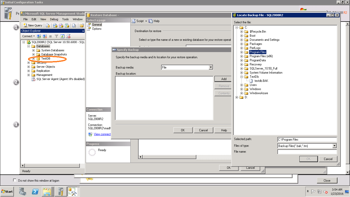The image size is (350, 197).
Task: Click Cancel in the Specify Backup dialog
Action: click(203, 130)
